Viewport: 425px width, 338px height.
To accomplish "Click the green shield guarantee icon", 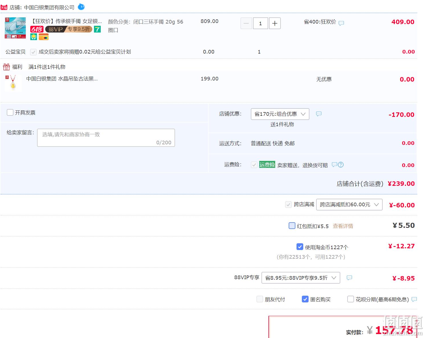I will tap(34, 37).
